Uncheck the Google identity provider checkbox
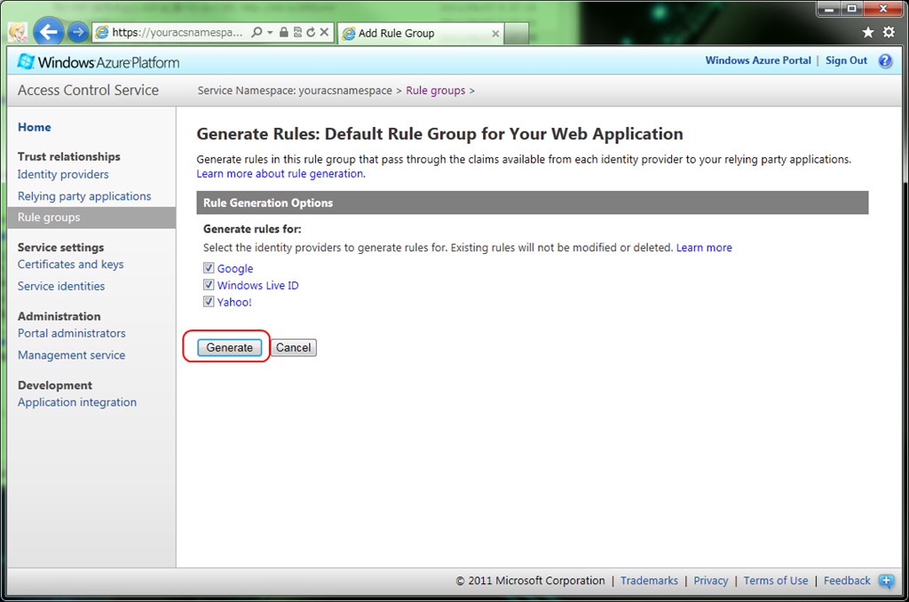909x602 pixels. click(209, 268)
